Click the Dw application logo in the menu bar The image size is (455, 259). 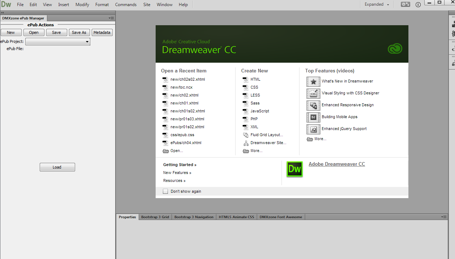point(6,5)
